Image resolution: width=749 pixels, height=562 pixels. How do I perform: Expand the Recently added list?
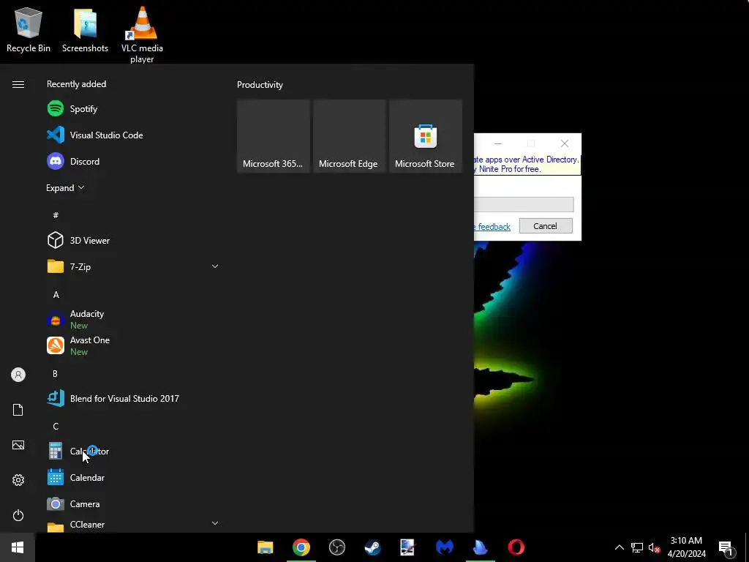[65, 188]
